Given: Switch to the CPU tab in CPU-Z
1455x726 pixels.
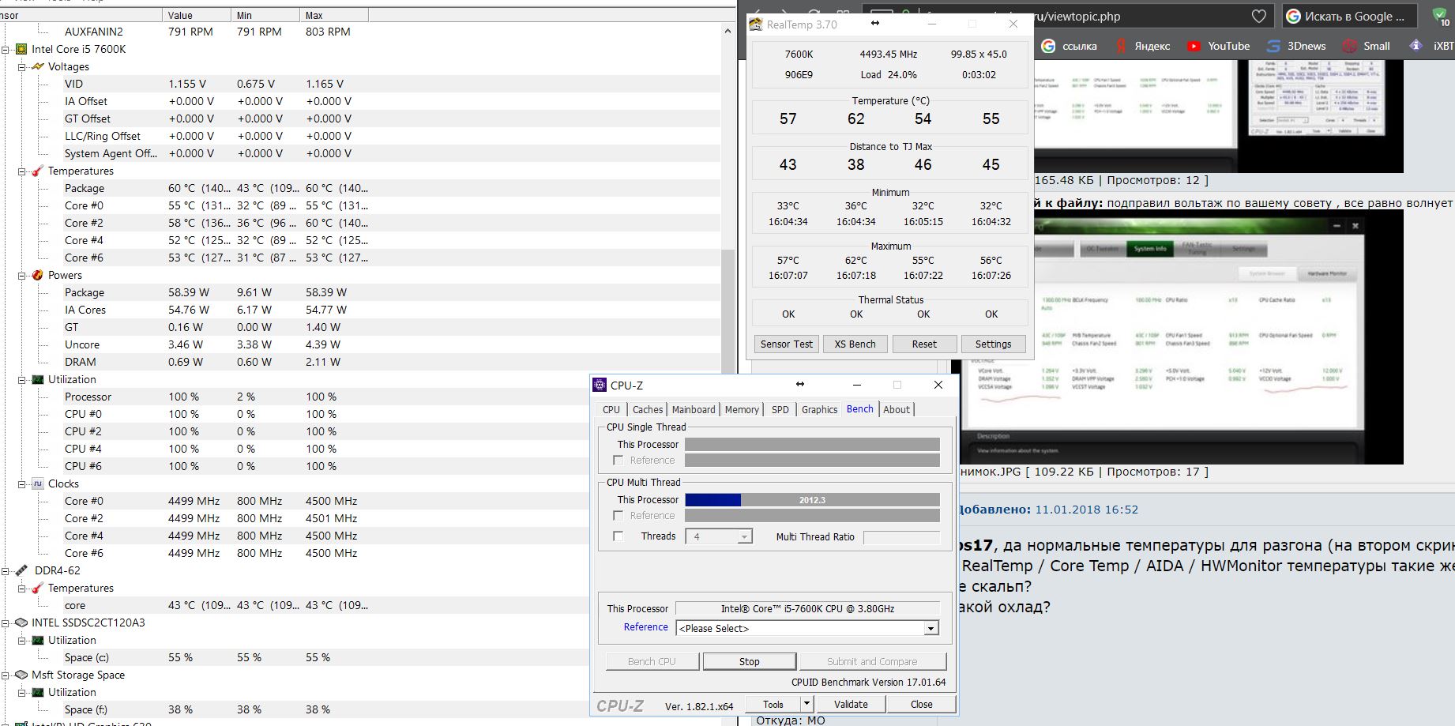Looking at the screenshot, I should [611, 409].
